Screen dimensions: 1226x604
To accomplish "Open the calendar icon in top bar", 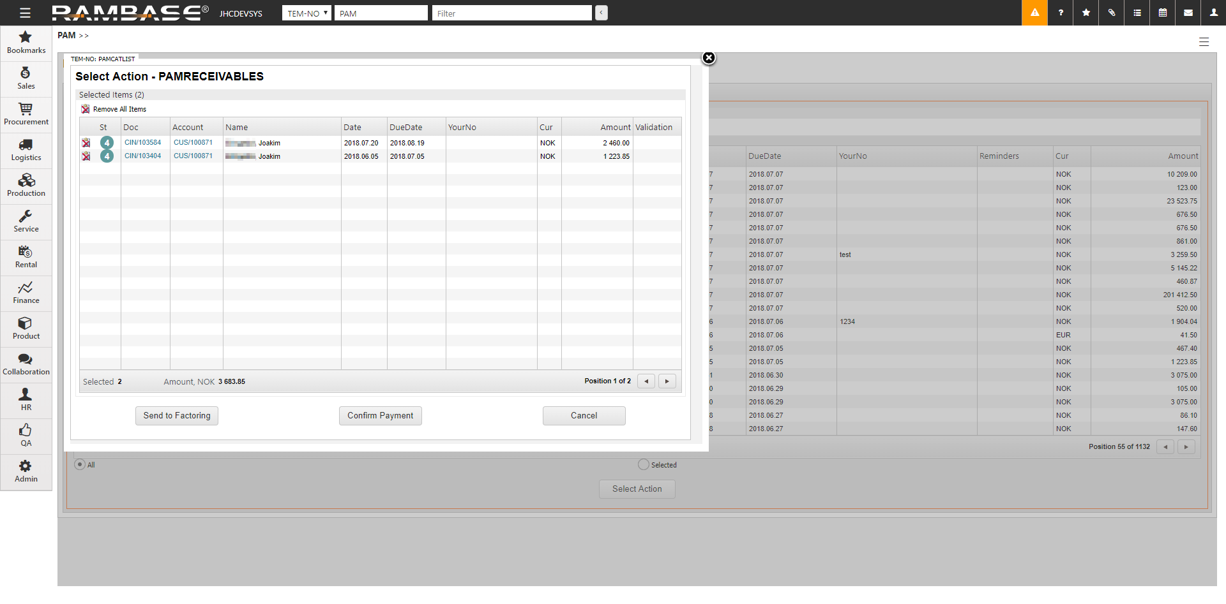I will tap(1163, 13).
